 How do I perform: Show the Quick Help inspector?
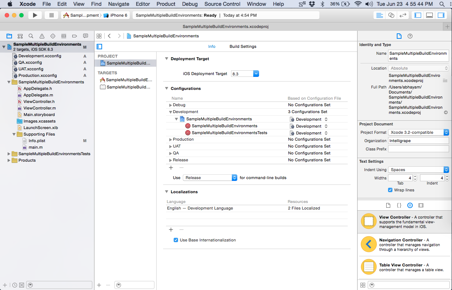(410, 36)
